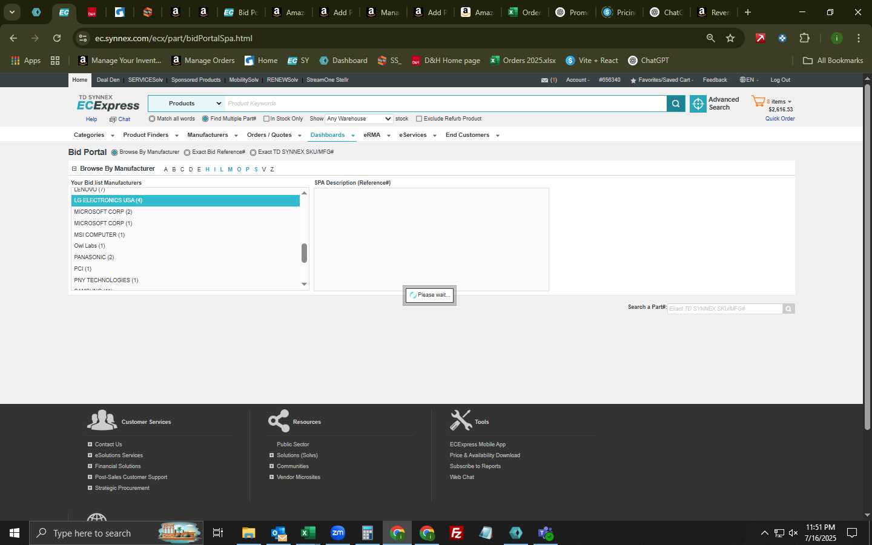Open the Dashboards menu
872x545 pixels.
coord(332,135)
